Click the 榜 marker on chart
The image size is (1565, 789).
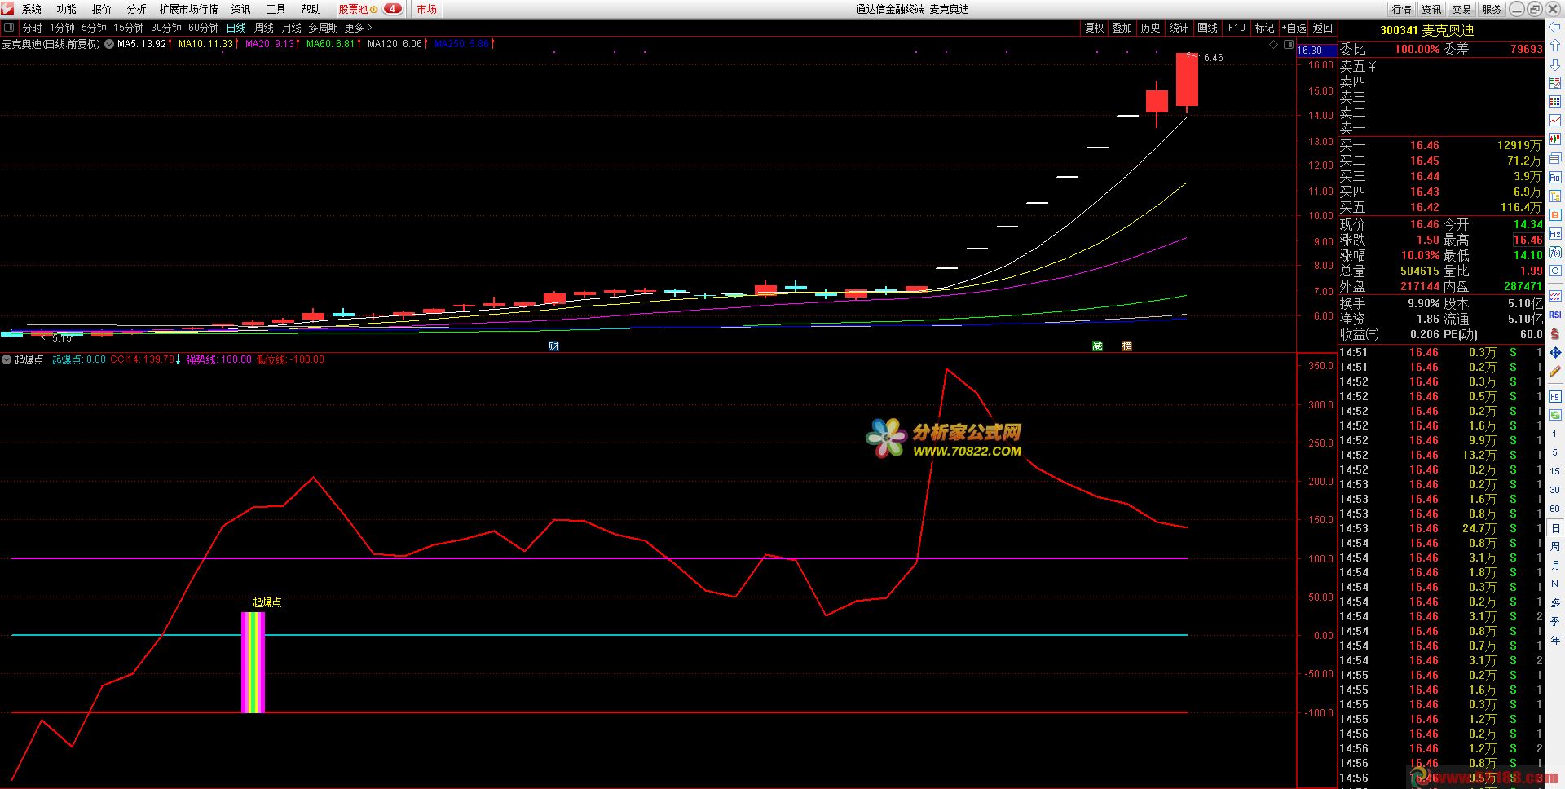pyautogui.click(x=1126, y=346)
